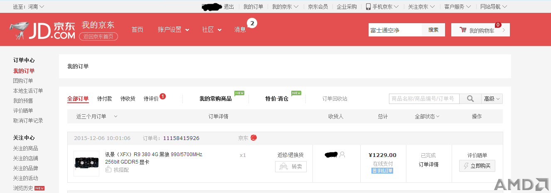The height and width of the screenshot is (193, 551).
Task: Open 我的预售 in the sidebar
Action: click(23, 101)
